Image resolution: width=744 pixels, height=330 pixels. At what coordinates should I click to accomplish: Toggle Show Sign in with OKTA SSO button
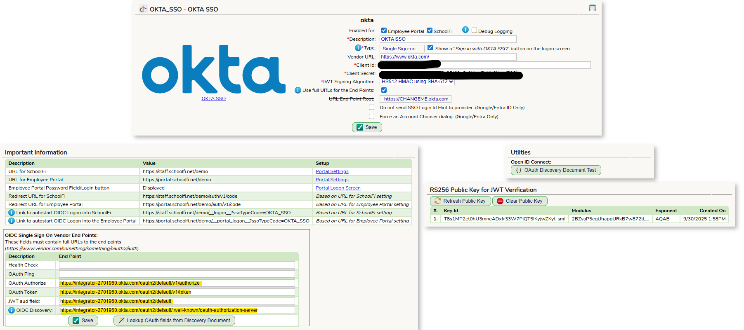click(x=430, y=48)
